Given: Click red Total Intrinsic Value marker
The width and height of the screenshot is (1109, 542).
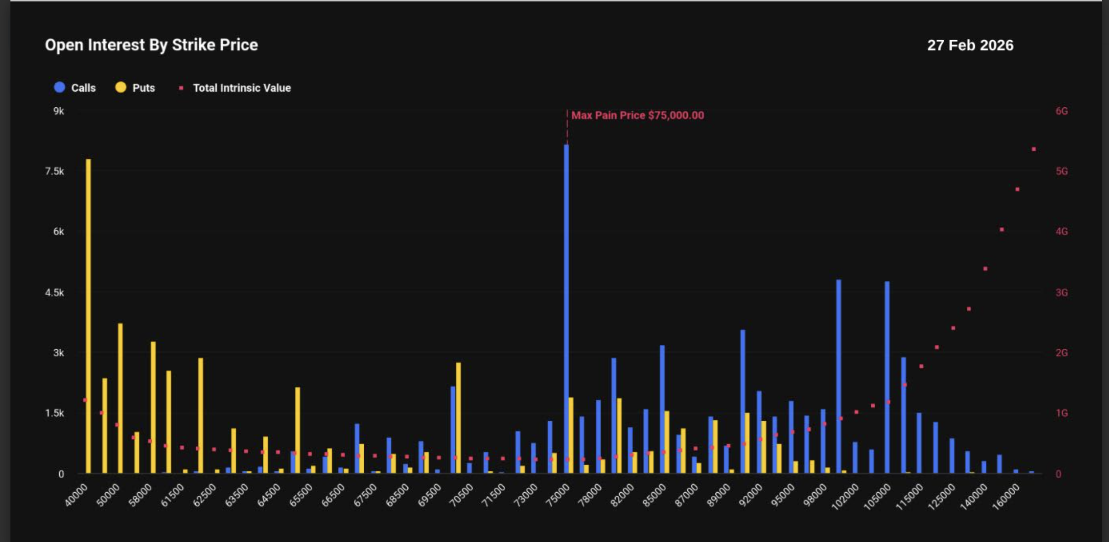Looking at the screenshot, I should pyautogui.click(x=181, y=88).
